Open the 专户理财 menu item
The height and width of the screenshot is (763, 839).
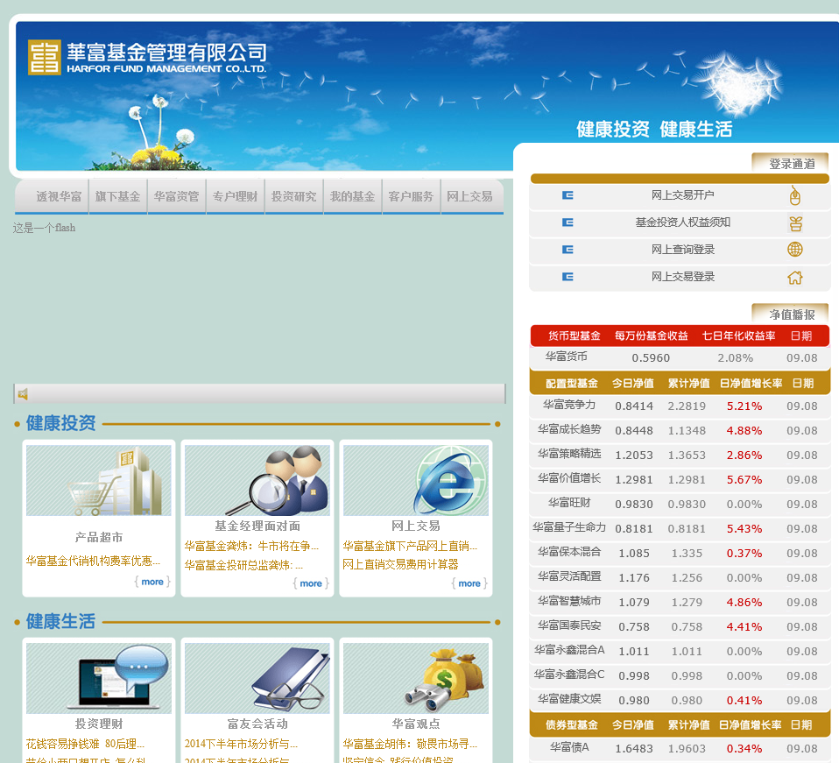[x=235, y=197]
